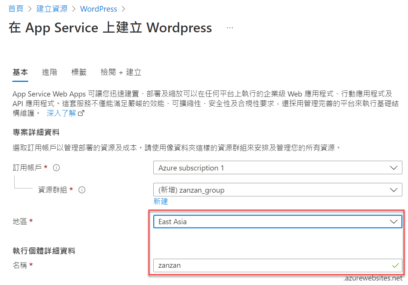The height and width of the screenshot is (285, 408).
Task: Click the external link icon after 深入了解
Action: pyautogui.click(x=81, y=113)
